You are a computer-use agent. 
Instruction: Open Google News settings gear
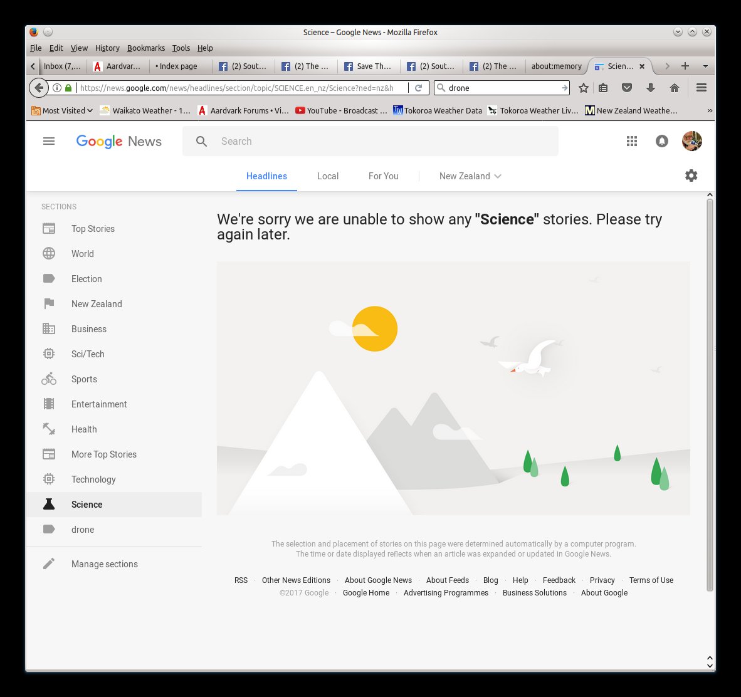tap(691, 176)
